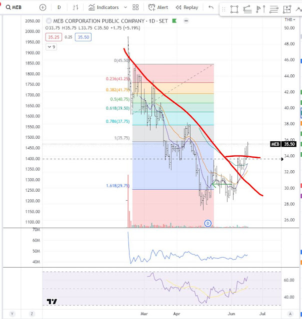Screen dimensions: 302x319
Task: Expand the chevron next to Indicators
Action: click(x=125, y=7)
